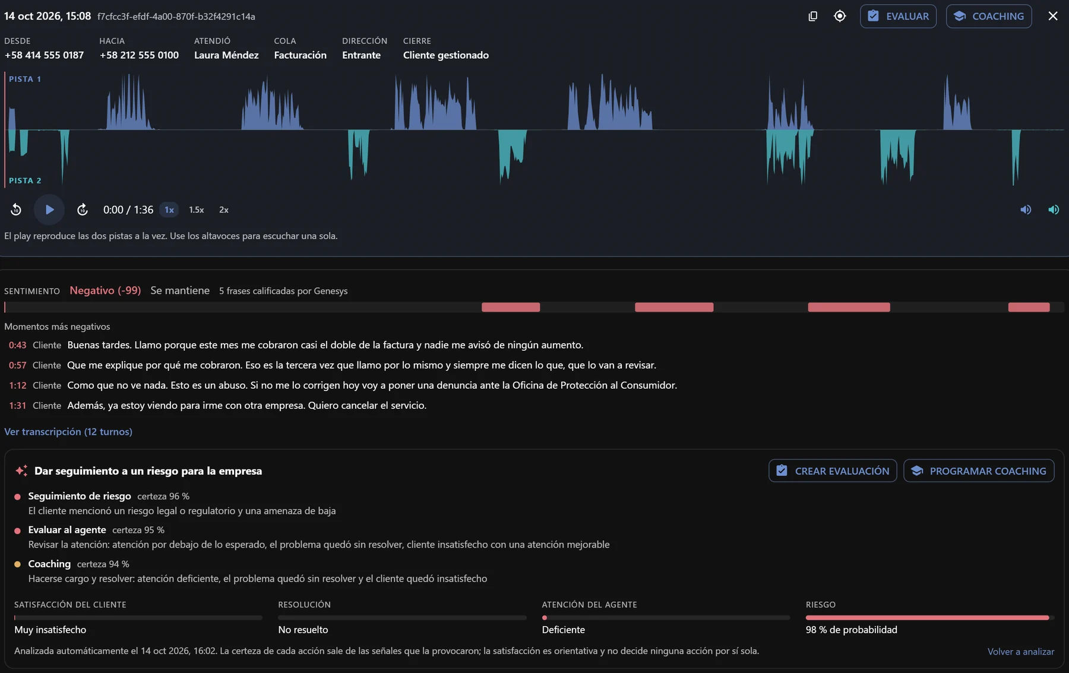Viewport: 1069px width, 673px height.
Task: Jump to the negative moment at 0:43
Action: click(x=17, y=345)
